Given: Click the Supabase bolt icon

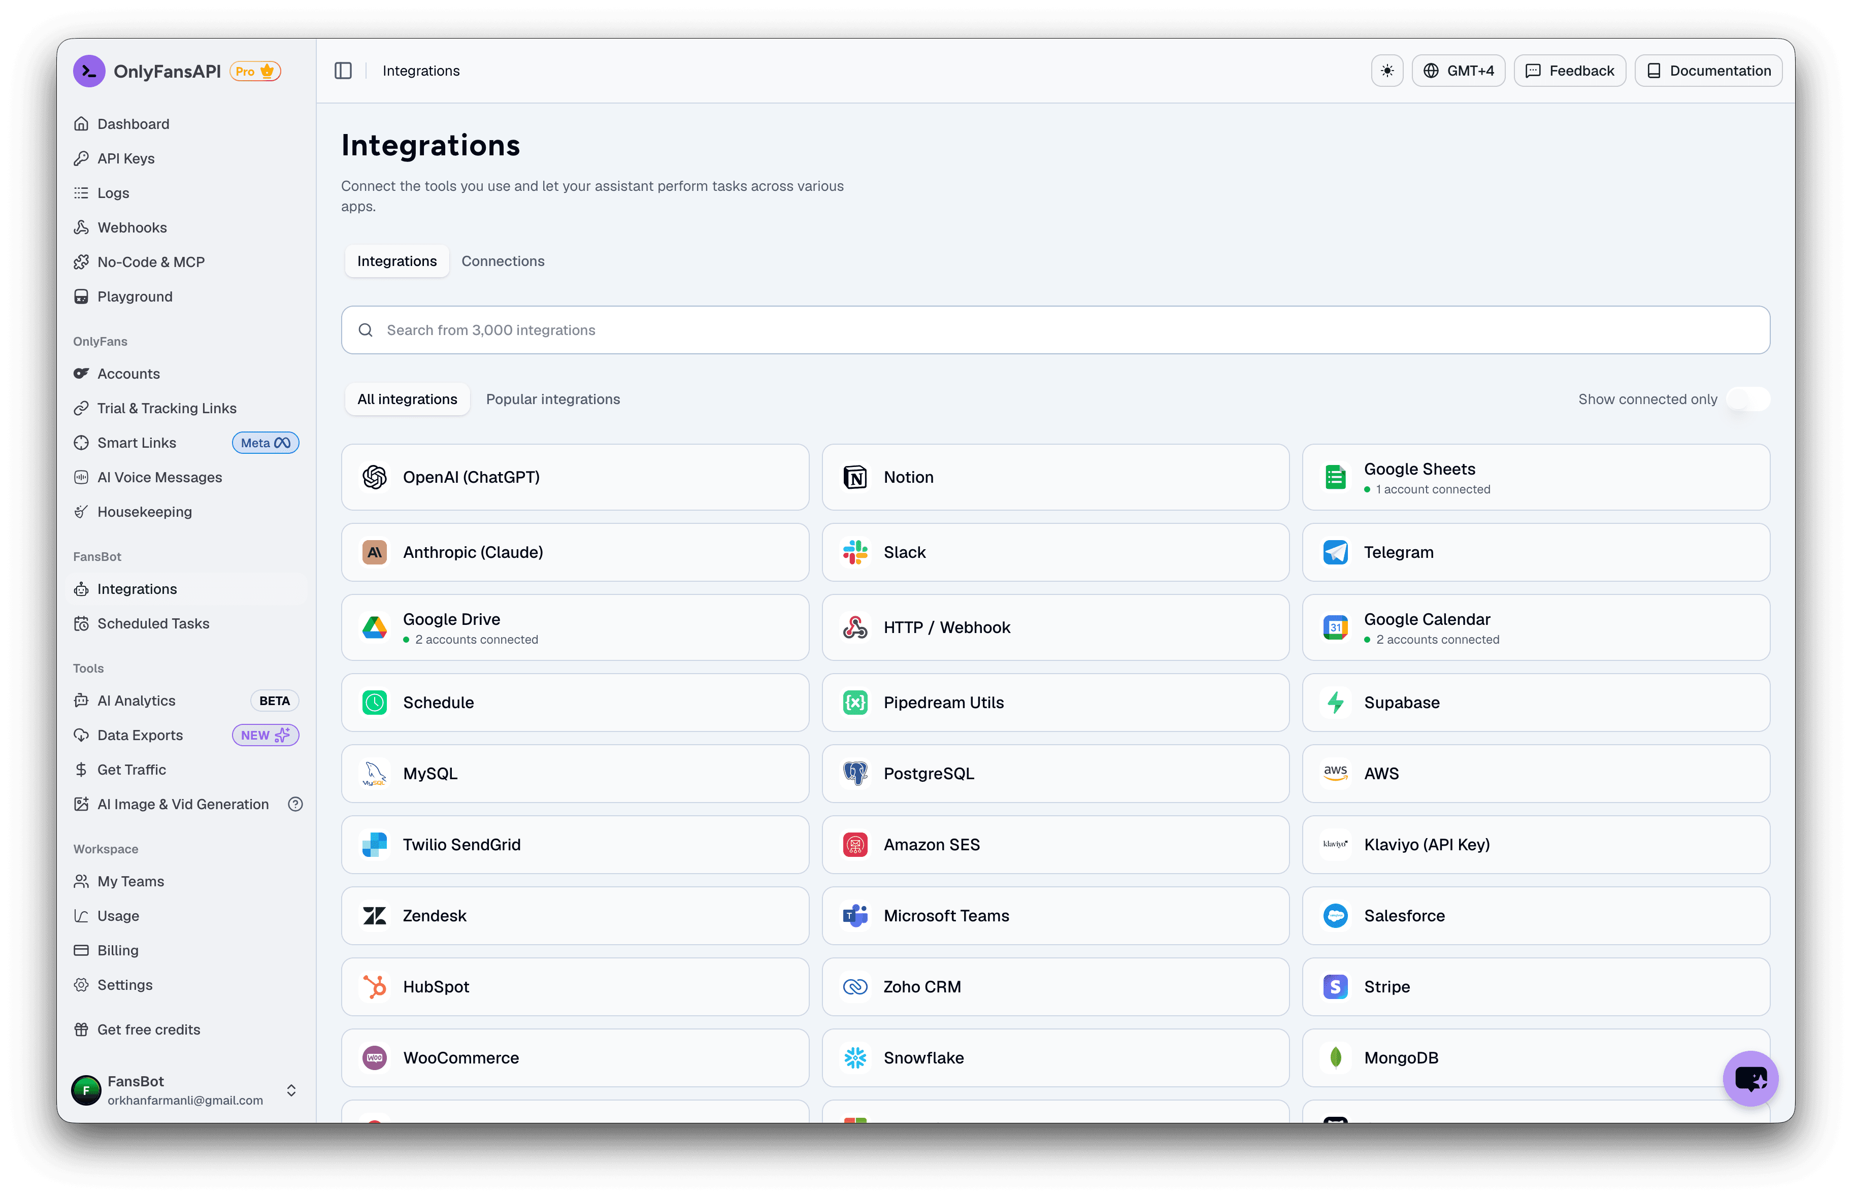Looking at the screenshot, I should click(1336, 703).
